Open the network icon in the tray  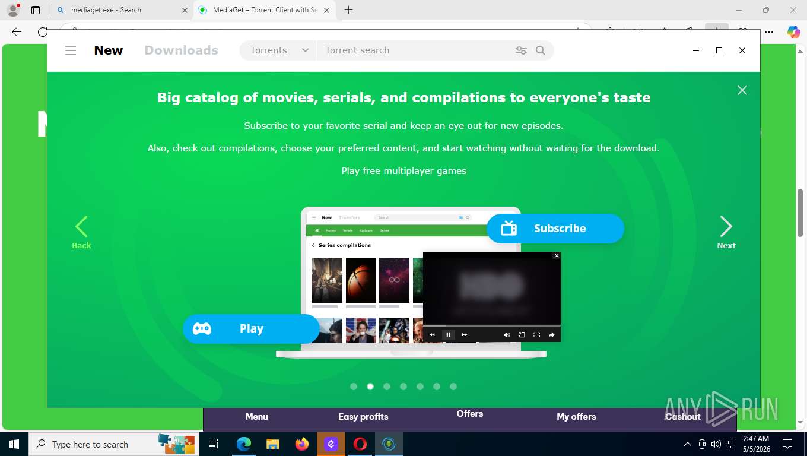point(730,444)
